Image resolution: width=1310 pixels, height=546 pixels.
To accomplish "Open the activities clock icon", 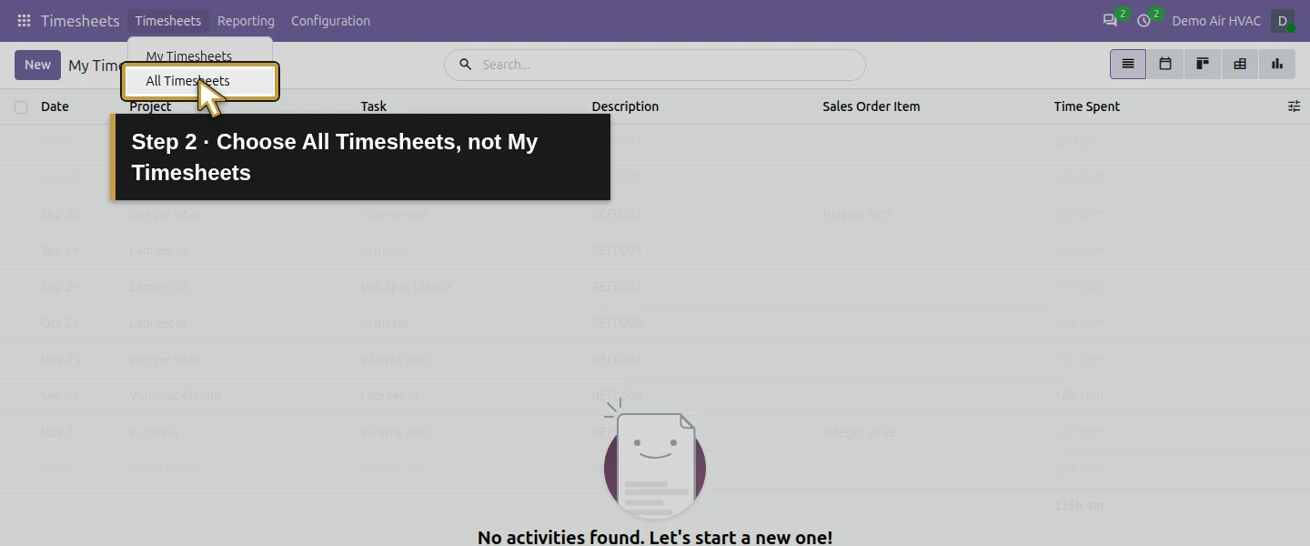I will point(1144,21).
